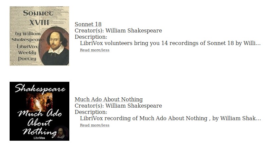Click the Description label under Sonnet 18

coord(91,37)
